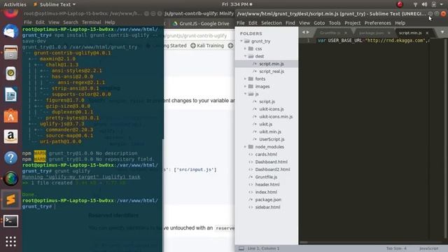Click the Terminal dock icon
Viewport: 448px width, 252px height.
point(10,221)
